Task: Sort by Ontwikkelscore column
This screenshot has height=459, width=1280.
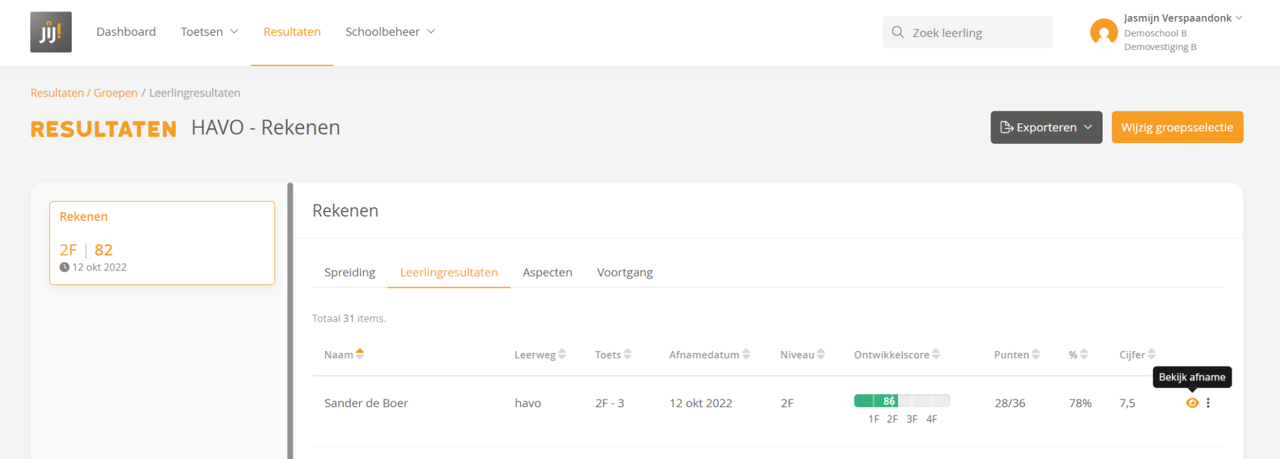Action: (x=897, y=354)
